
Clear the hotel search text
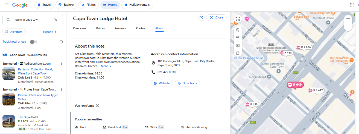pyautogui.click(x=56, y=20)
